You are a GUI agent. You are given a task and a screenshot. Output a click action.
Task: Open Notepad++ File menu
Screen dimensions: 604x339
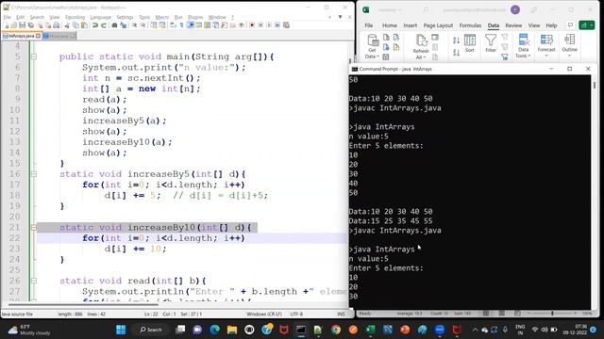(8, 17)
